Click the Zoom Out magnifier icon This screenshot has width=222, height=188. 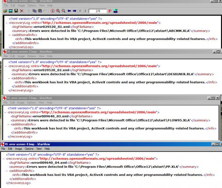[64, 11]
